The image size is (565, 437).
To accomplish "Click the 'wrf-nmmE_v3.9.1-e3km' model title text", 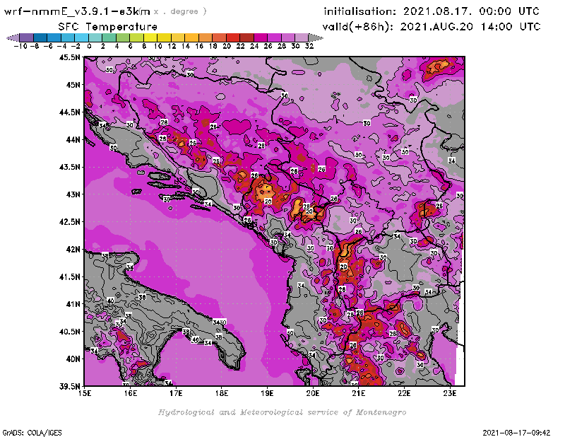I will [x=77, y=11].
